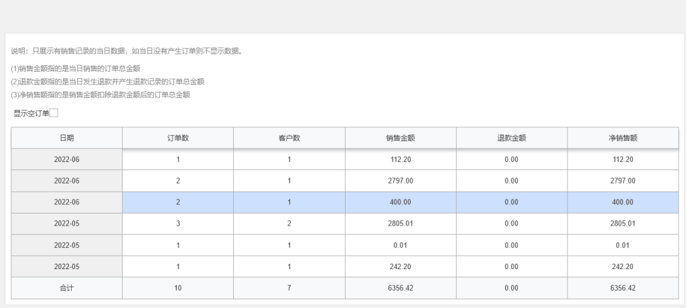
Task: Select the 销售金额 column header
Action: [x=401, y=138]
